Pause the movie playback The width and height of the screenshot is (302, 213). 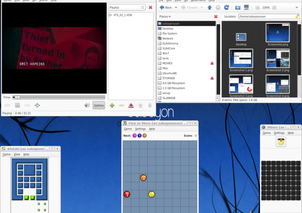coord(17,105)
